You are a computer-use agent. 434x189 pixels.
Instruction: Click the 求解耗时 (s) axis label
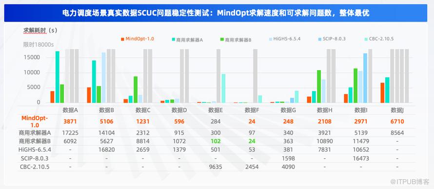[40, 30]
